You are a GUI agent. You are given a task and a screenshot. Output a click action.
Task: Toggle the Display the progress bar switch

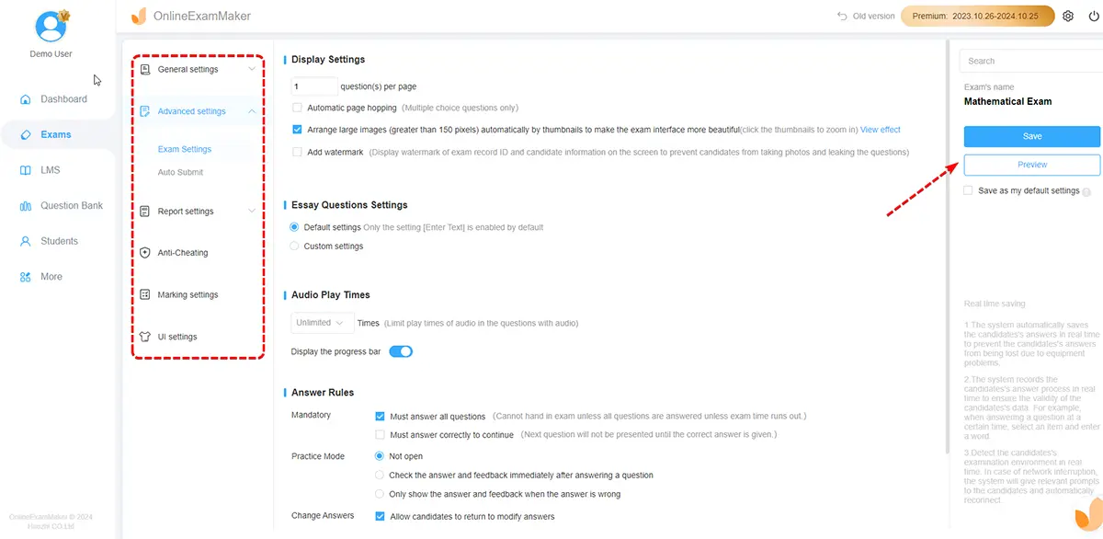click(x=401, y=351)
